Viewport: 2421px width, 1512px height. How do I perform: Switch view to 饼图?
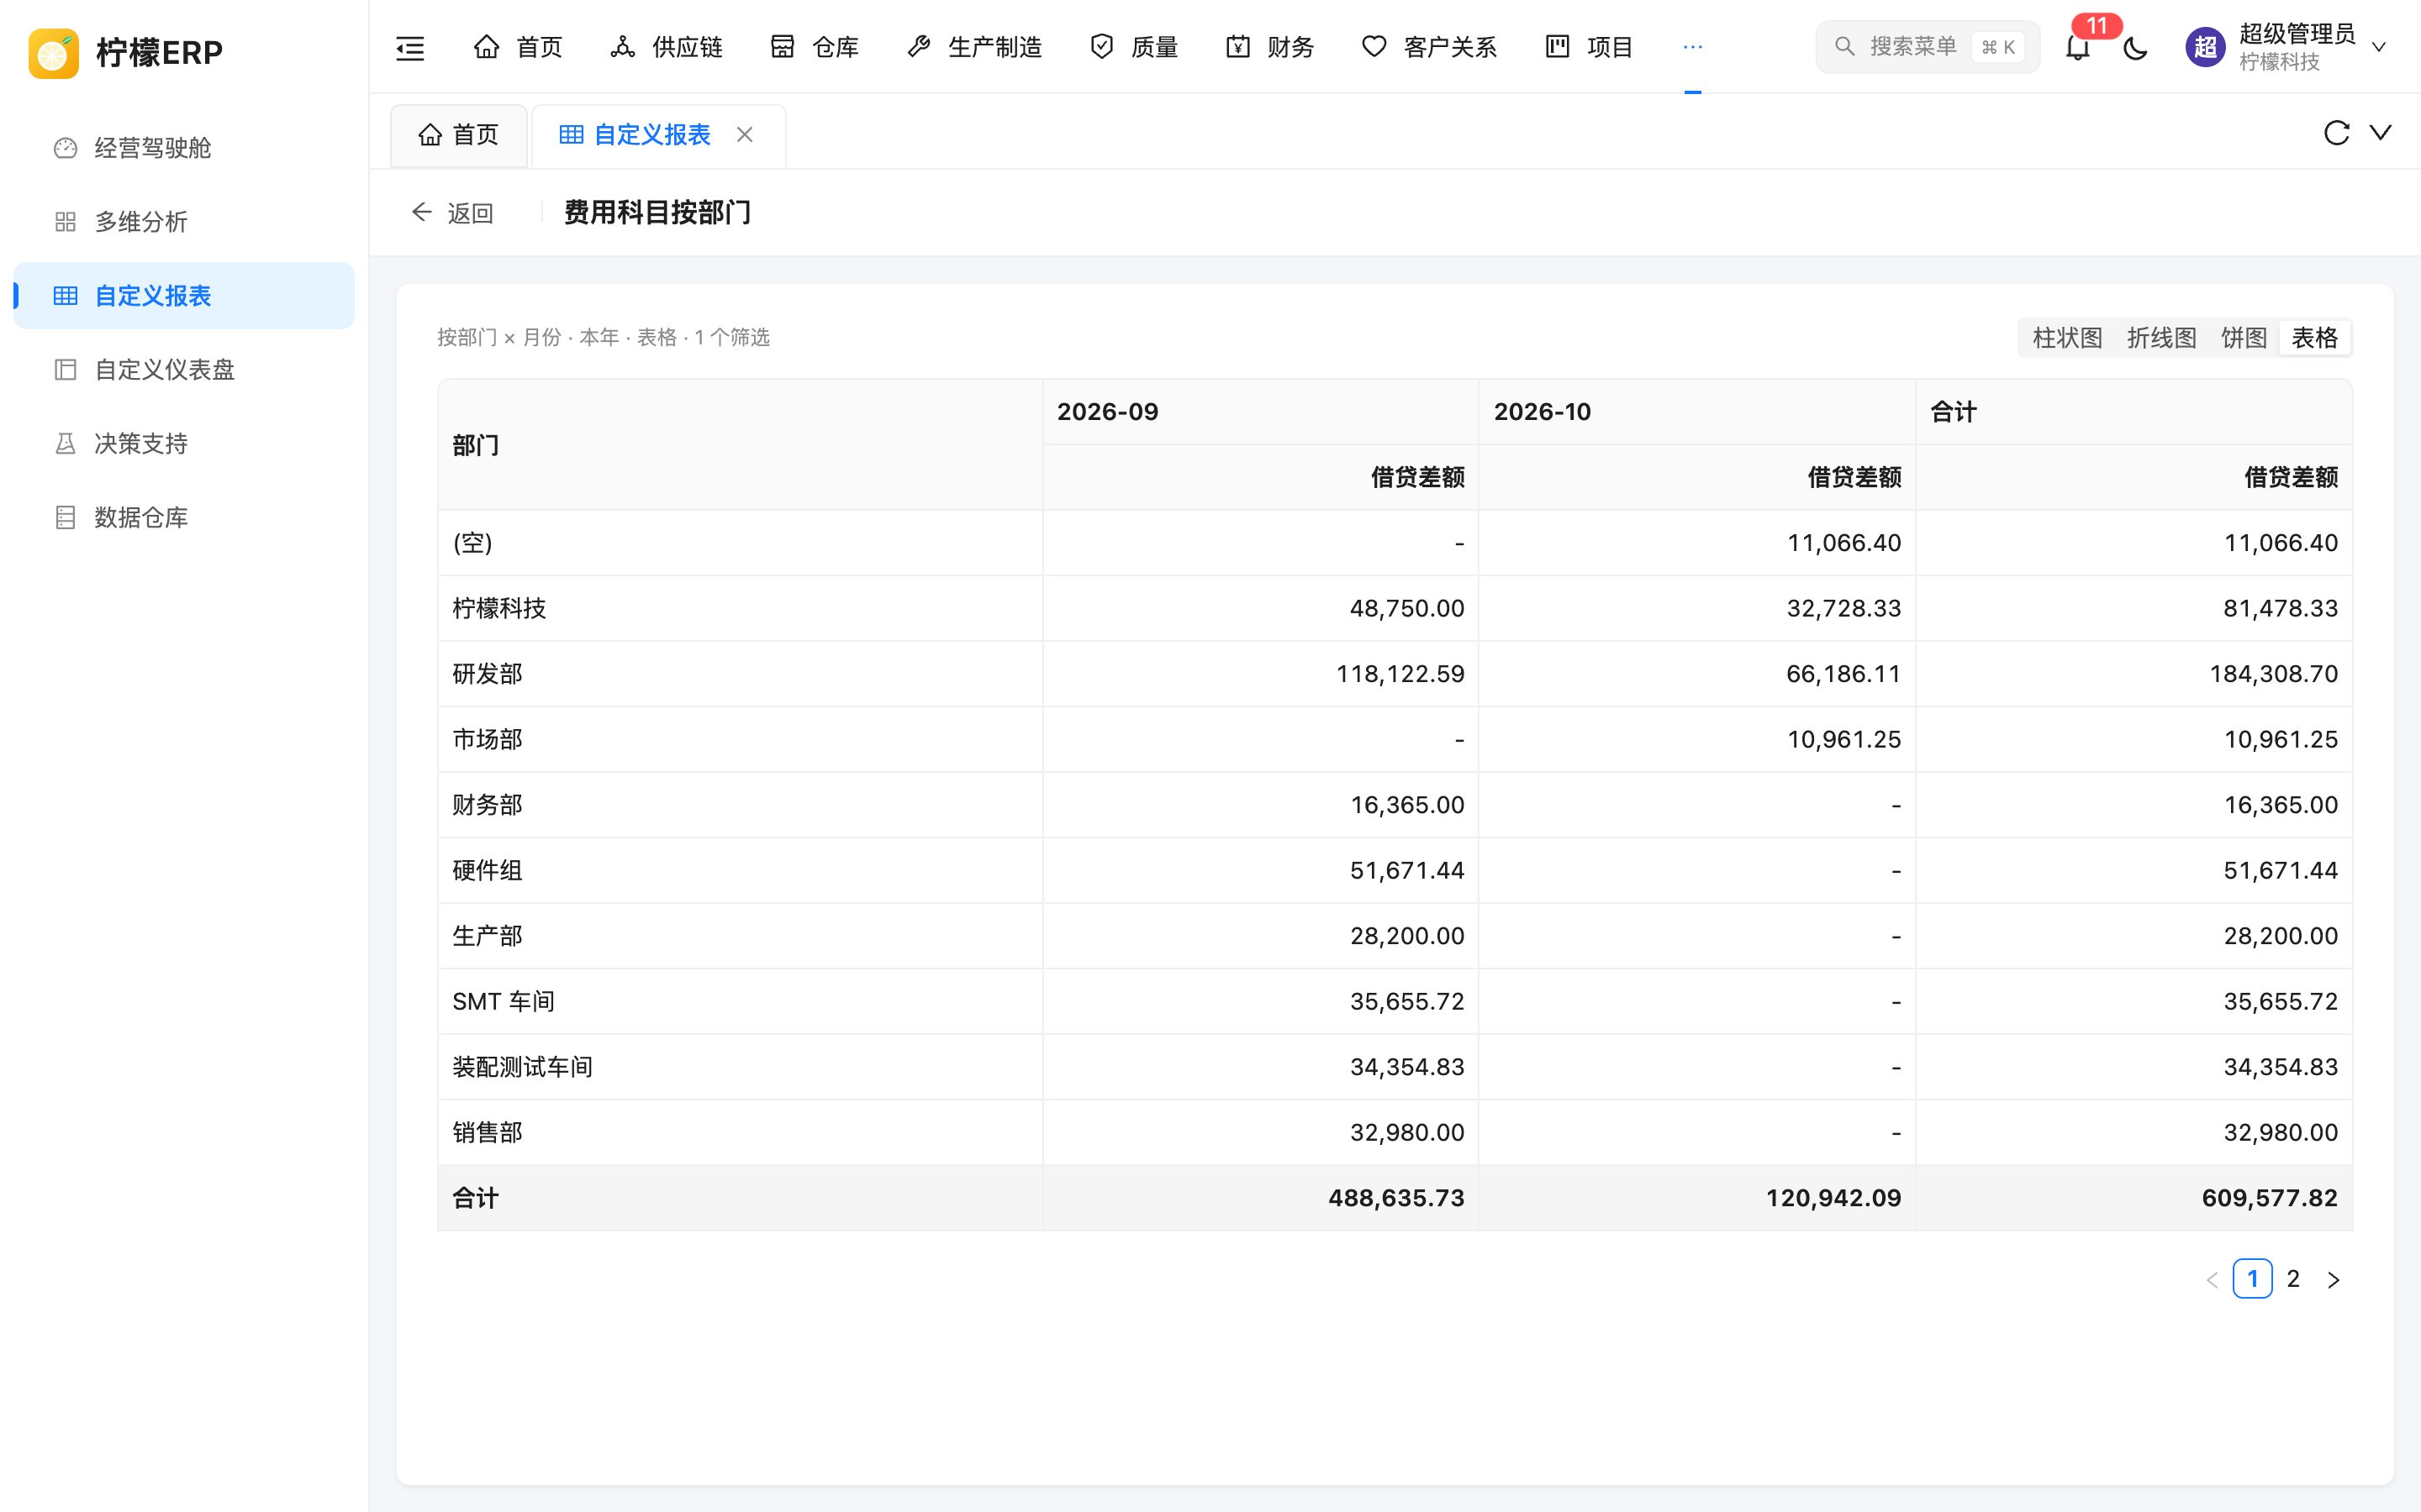tap(2244, 338)
